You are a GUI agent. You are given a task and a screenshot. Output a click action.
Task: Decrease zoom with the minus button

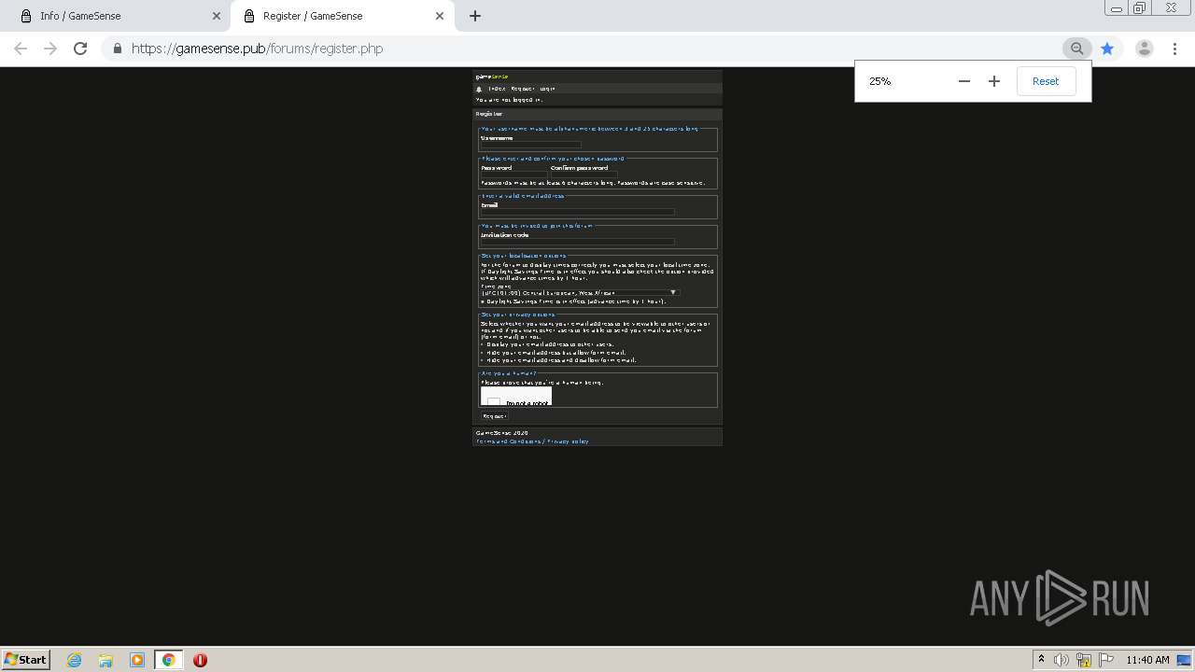(x=964, y=81)
